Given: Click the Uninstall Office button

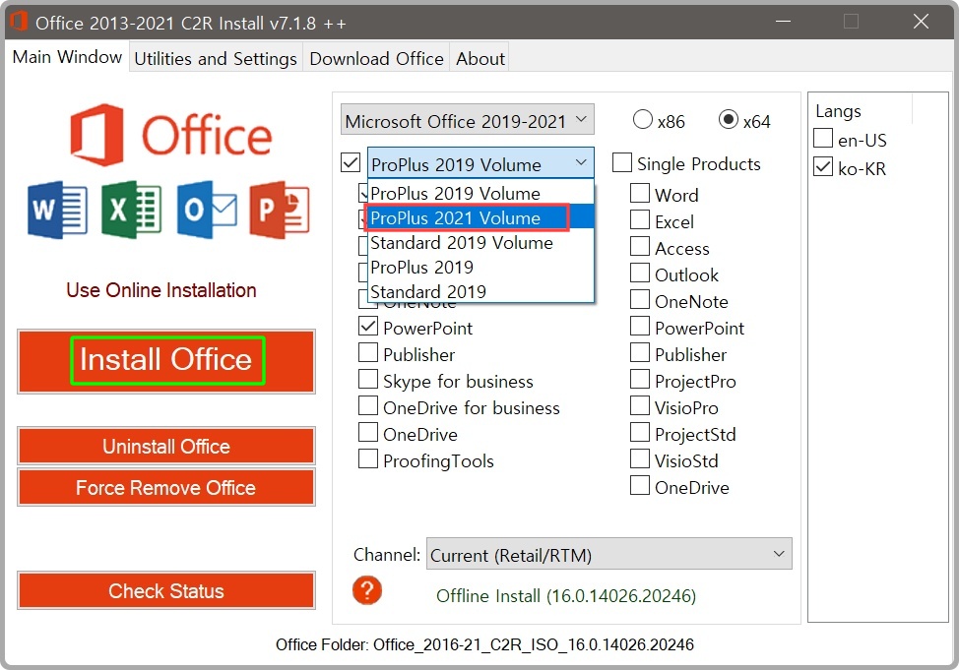Looking at the screenshot, I should pos(166,447).
